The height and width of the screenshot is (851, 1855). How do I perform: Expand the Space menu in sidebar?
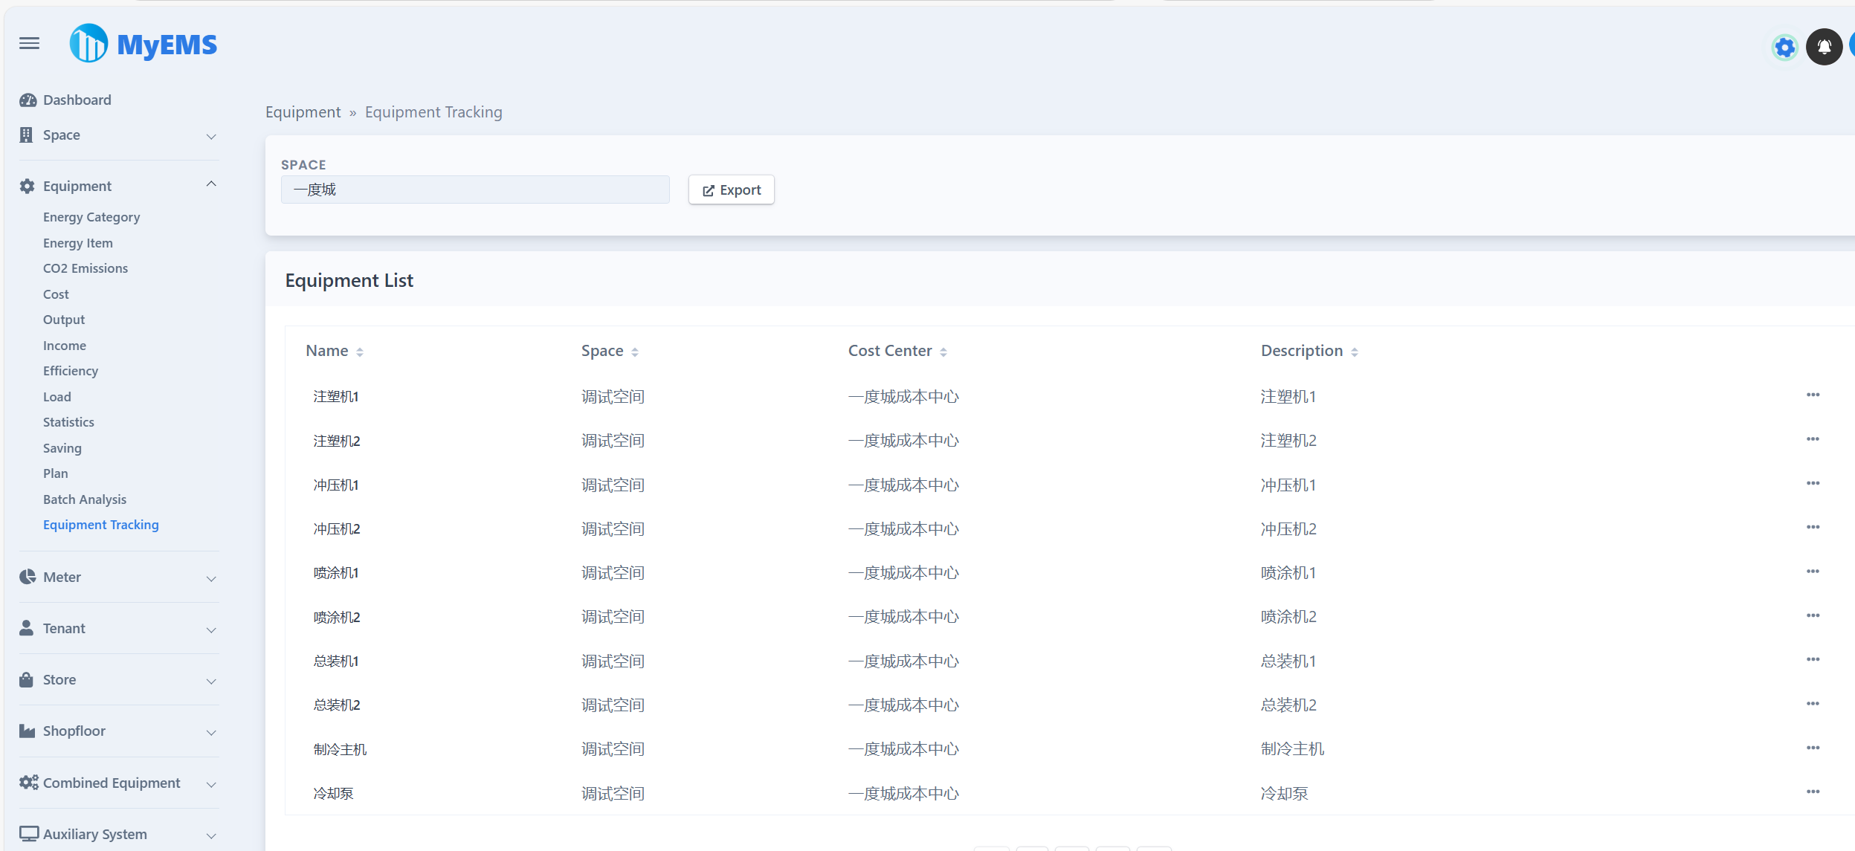click(210, 137)
